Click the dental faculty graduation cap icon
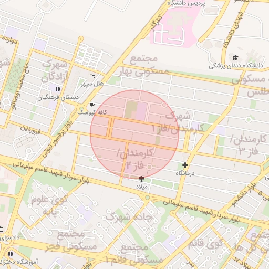Screen dimensions: 269x269 pyautogui.click(x=235, y=57)
